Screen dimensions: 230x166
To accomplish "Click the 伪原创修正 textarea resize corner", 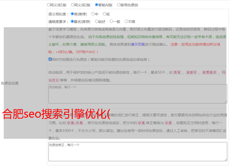I will (x=226, y=159).
